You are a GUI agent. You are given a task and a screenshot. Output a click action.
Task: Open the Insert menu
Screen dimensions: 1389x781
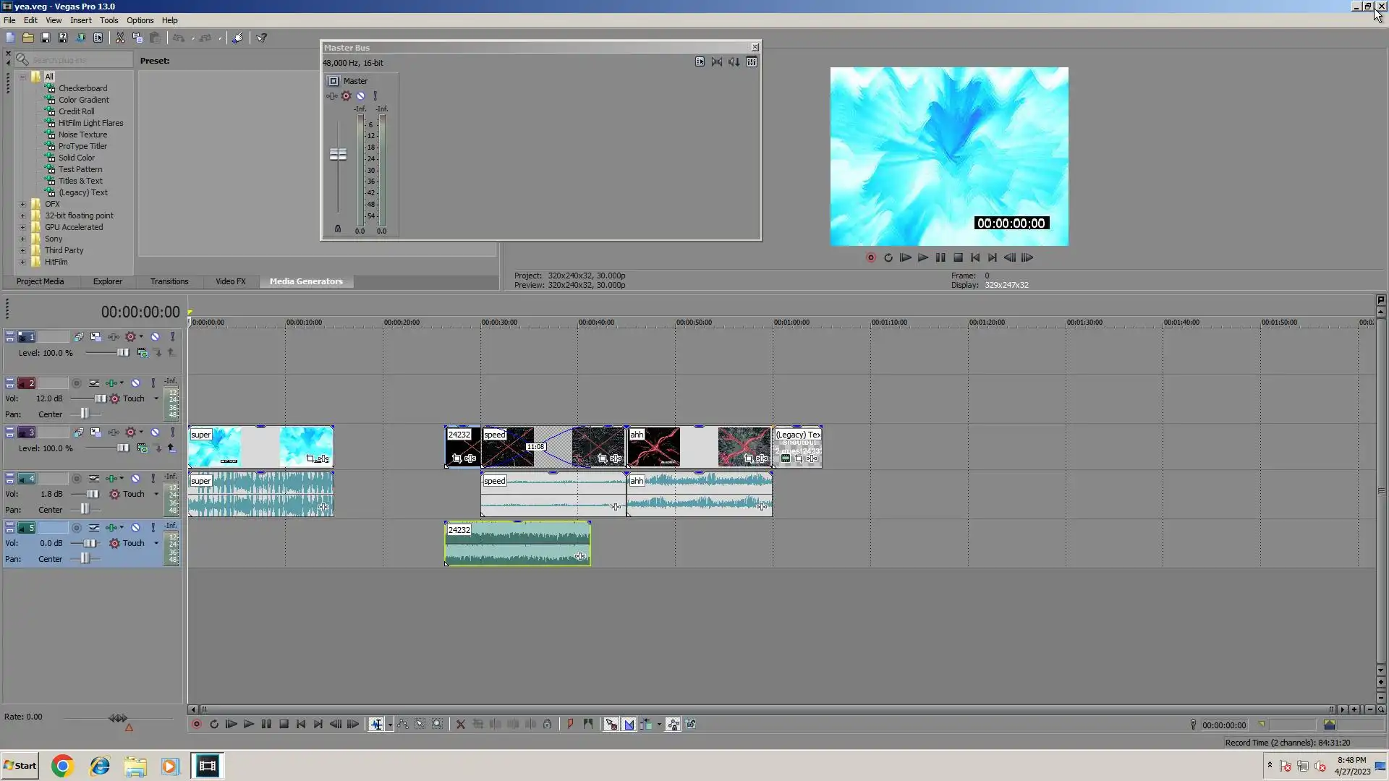coord(80,20)
